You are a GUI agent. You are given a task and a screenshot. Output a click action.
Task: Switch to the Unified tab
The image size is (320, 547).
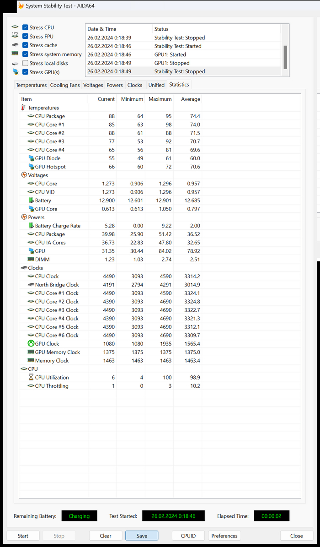156,85
